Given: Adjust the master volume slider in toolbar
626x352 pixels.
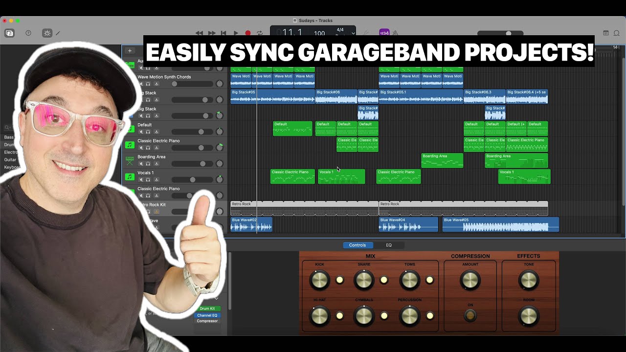Looking at the screenshot, I should tap(500, 33).
